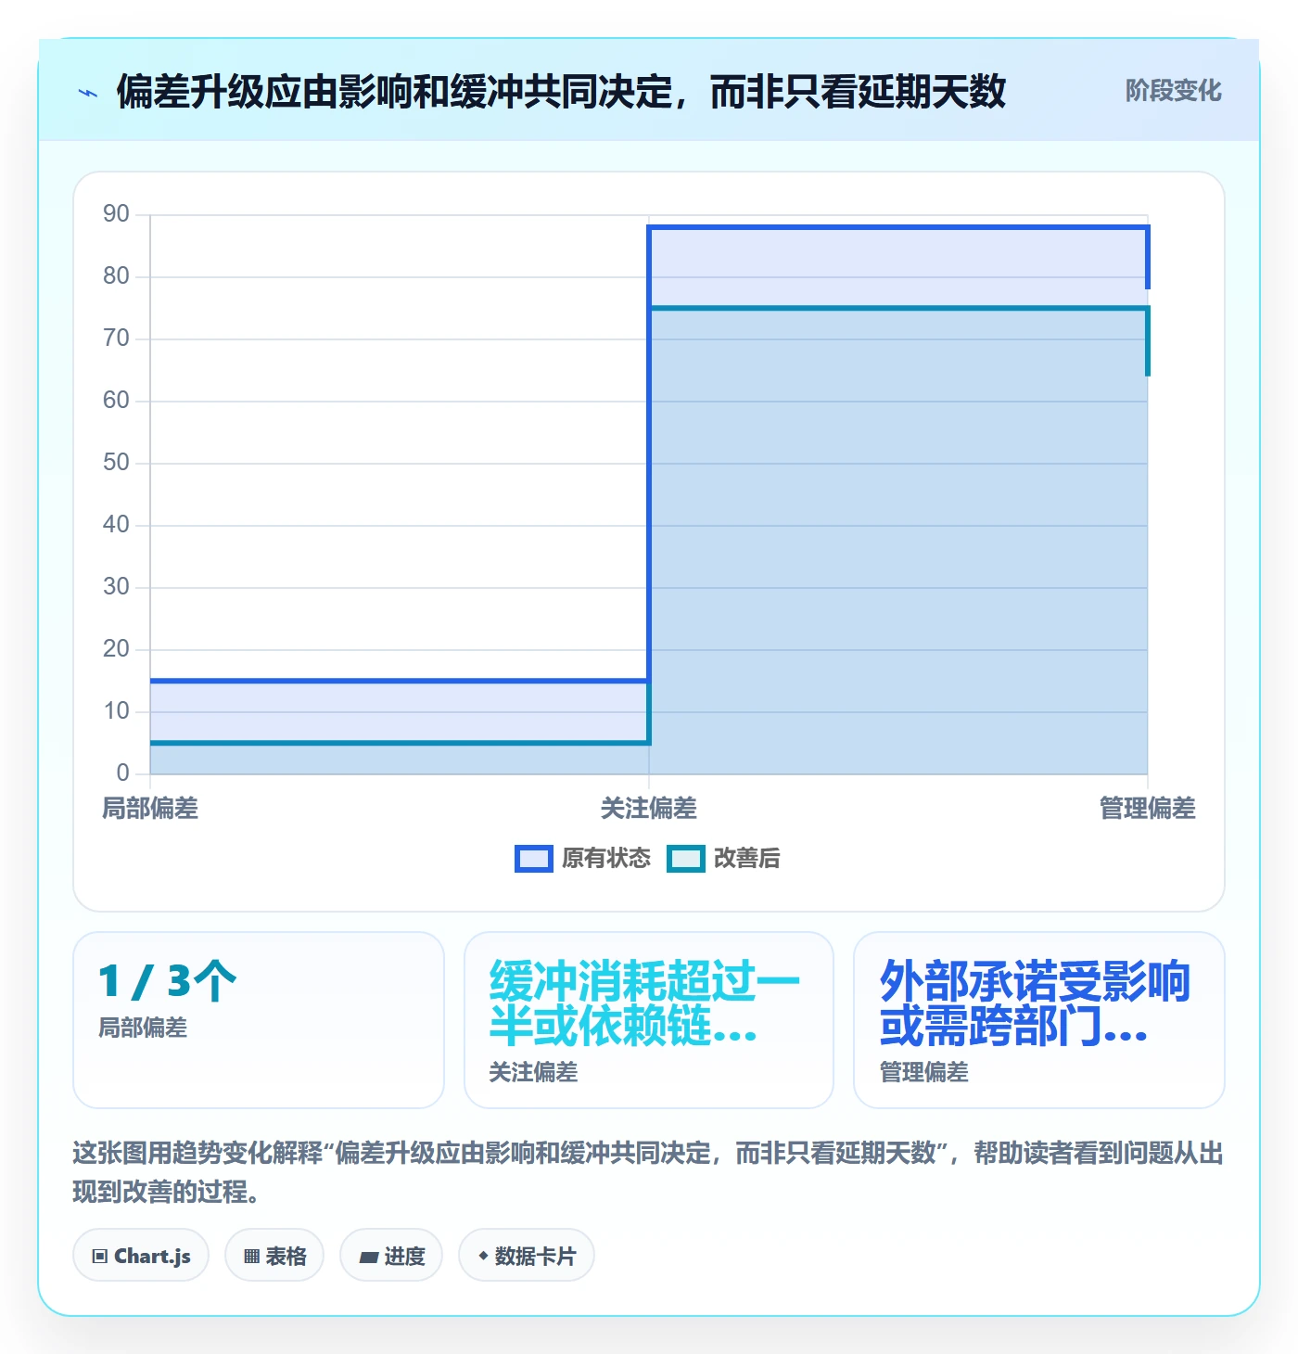Viewport: 1298px width, 1354px height.
Task: Click the 70 y-axis tick label
Action: (116, 338)
